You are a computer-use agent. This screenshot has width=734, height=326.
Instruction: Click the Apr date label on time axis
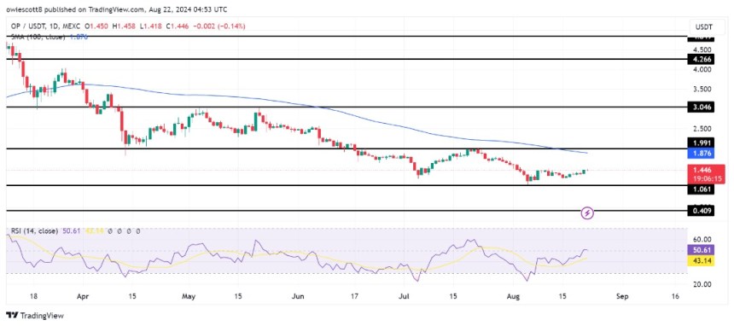tap(83, 296)
